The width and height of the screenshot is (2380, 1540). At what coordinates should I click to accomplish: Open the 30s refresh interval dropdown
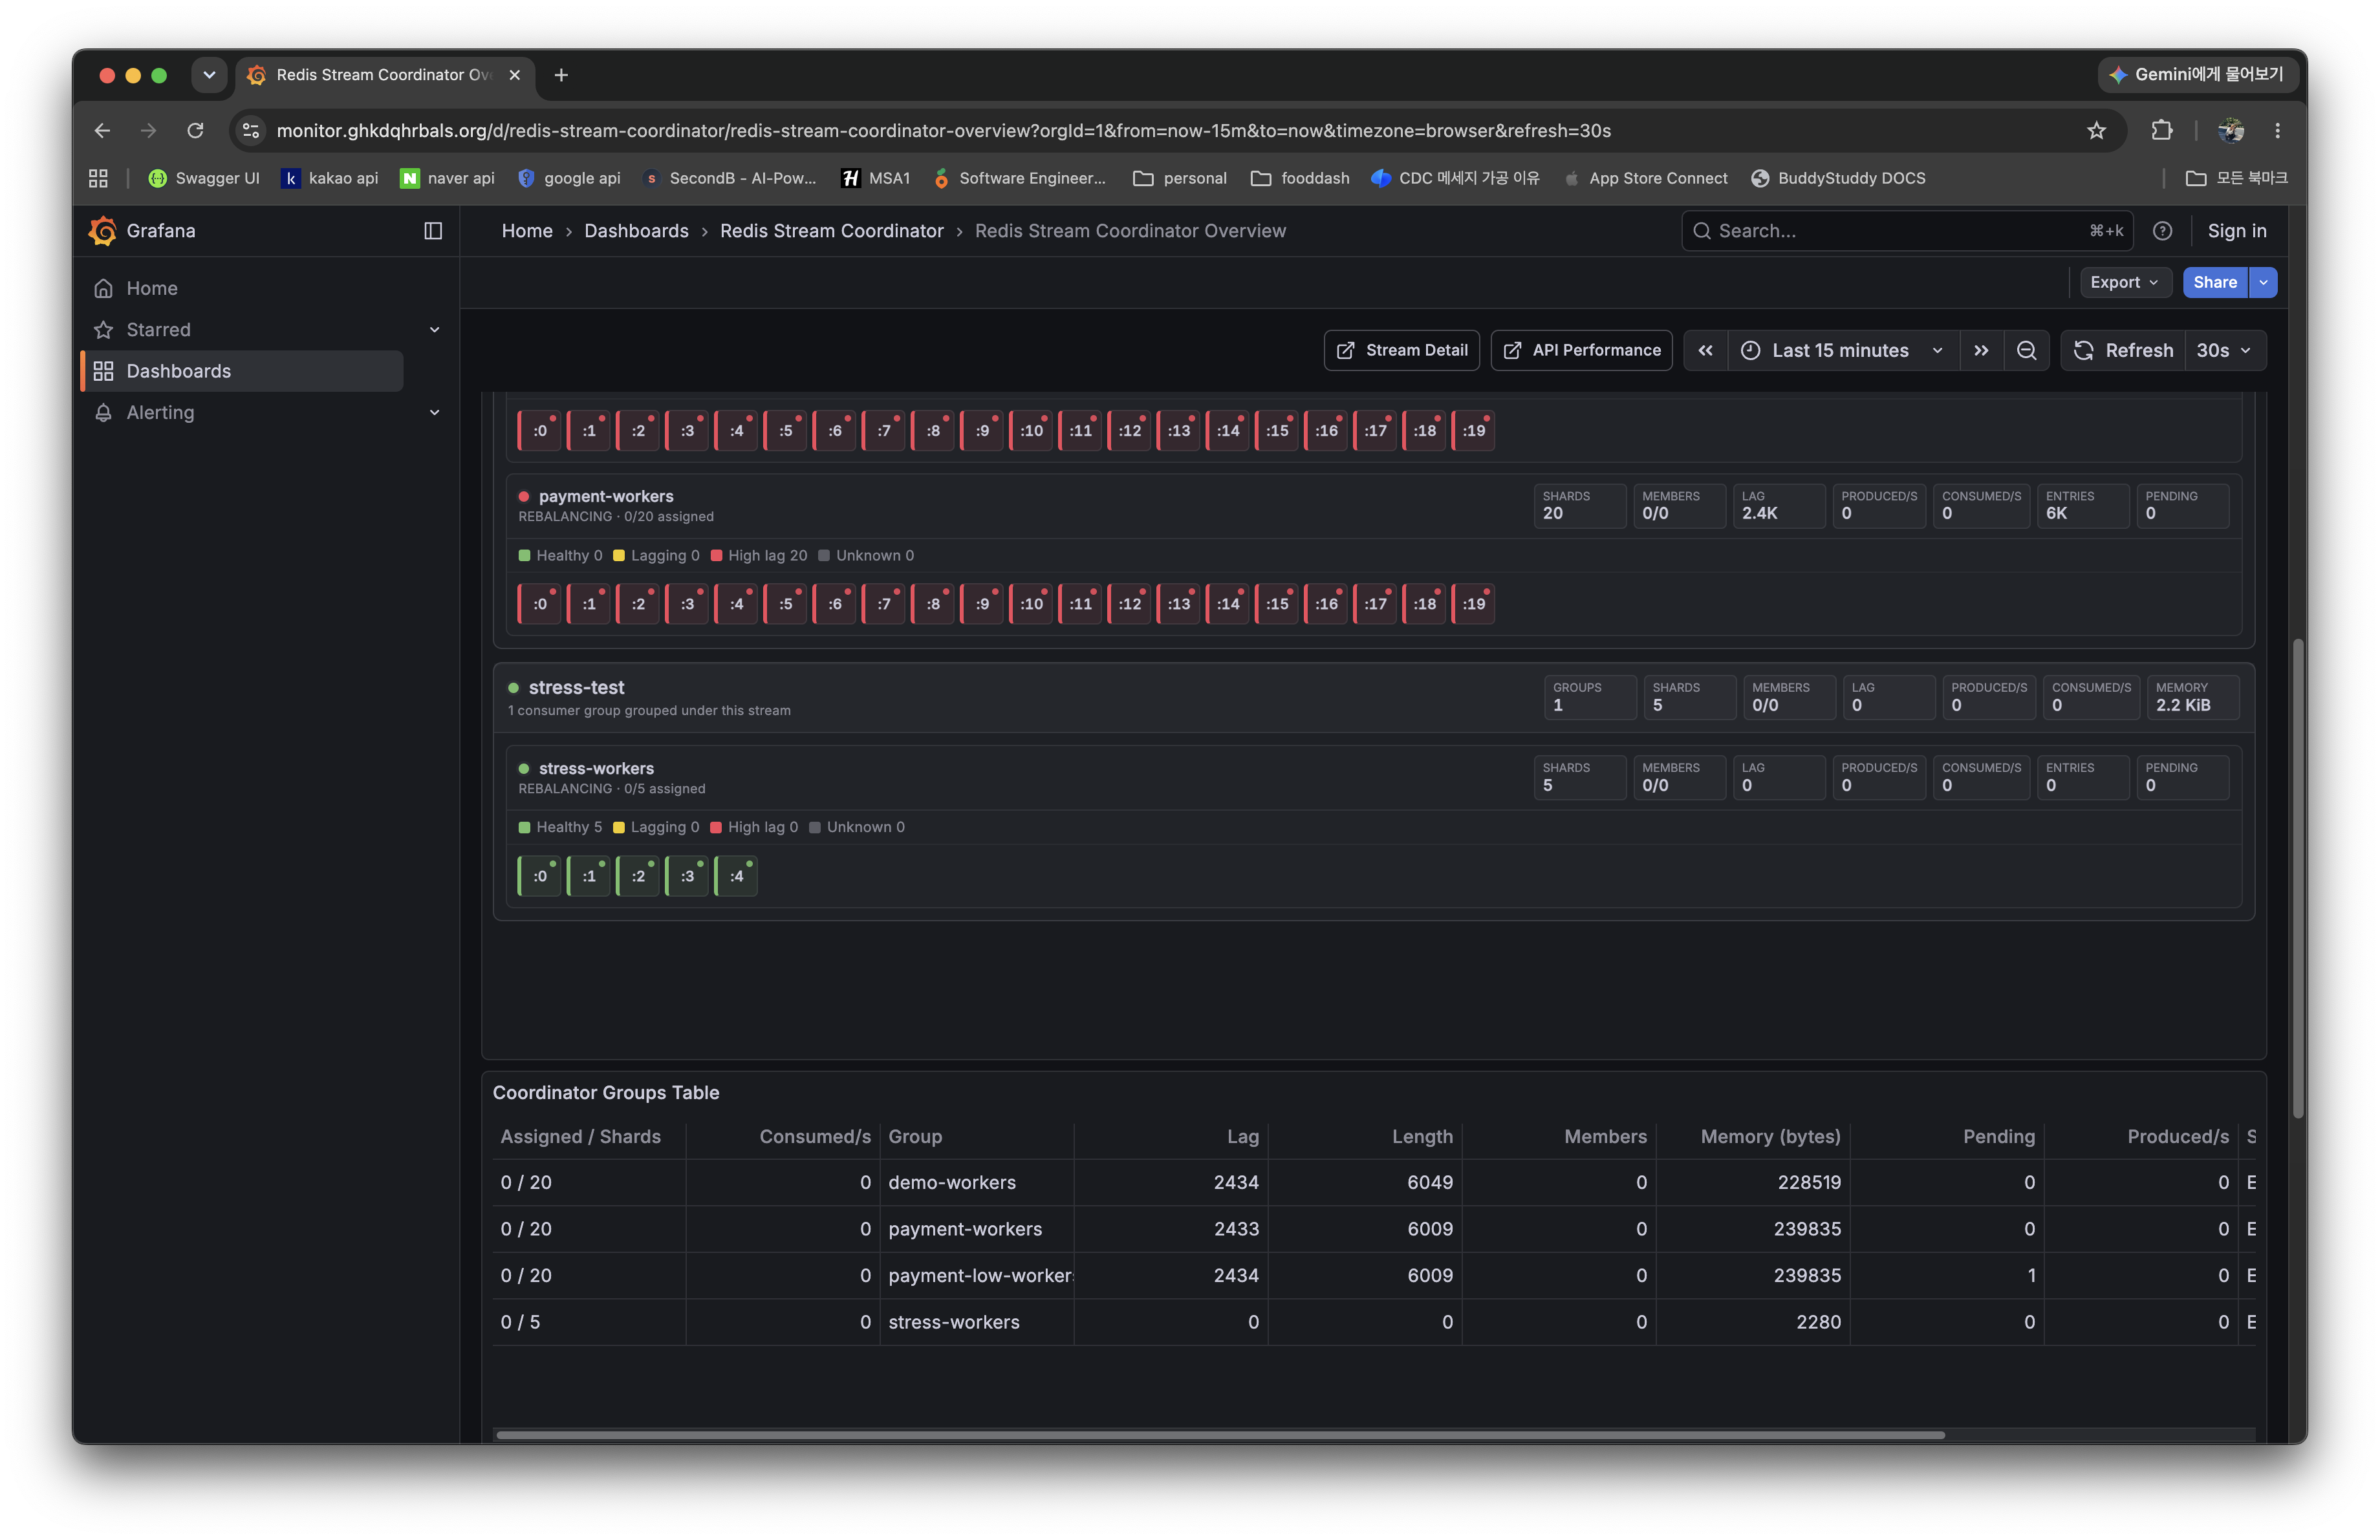click(2225, 351)
